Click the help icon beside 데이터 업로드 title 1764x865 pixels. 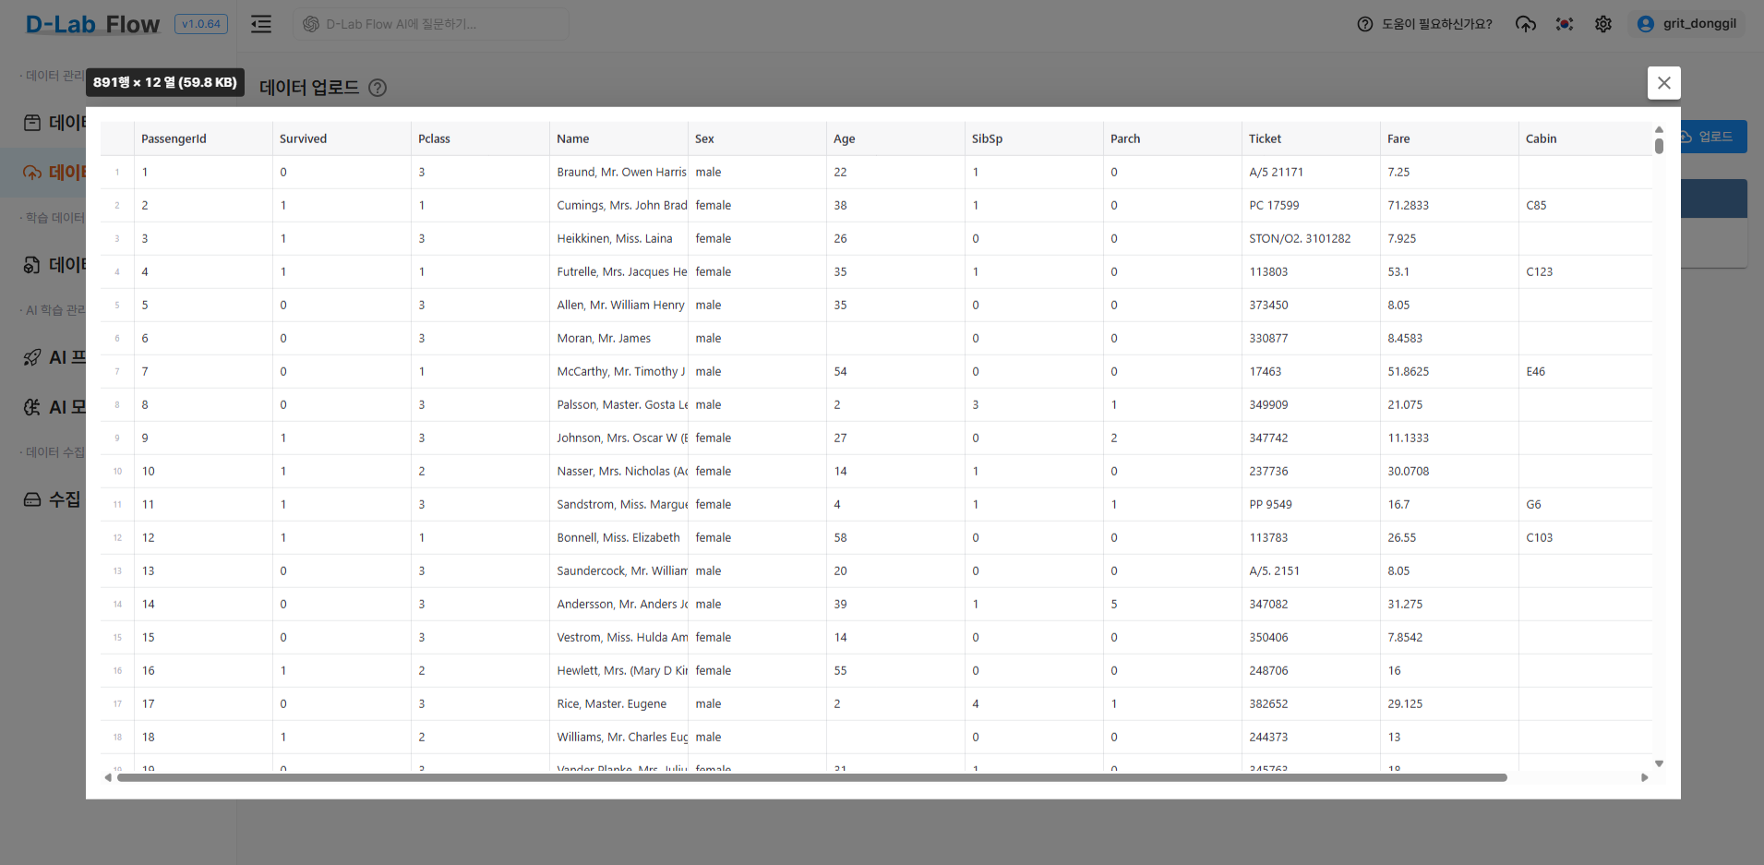pyautogui.click(x=378, y=88)
